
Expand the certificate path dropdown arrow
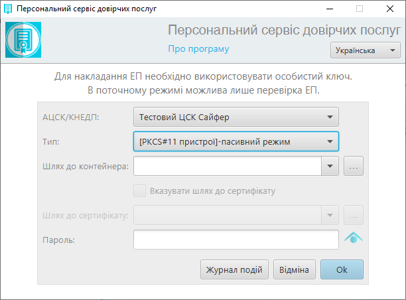point(330,215)
